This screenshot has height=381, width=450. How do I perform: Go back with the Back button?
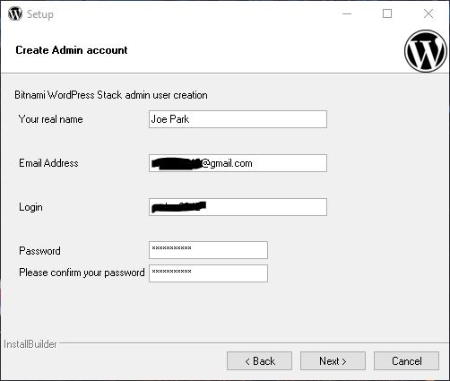point(259,361)
